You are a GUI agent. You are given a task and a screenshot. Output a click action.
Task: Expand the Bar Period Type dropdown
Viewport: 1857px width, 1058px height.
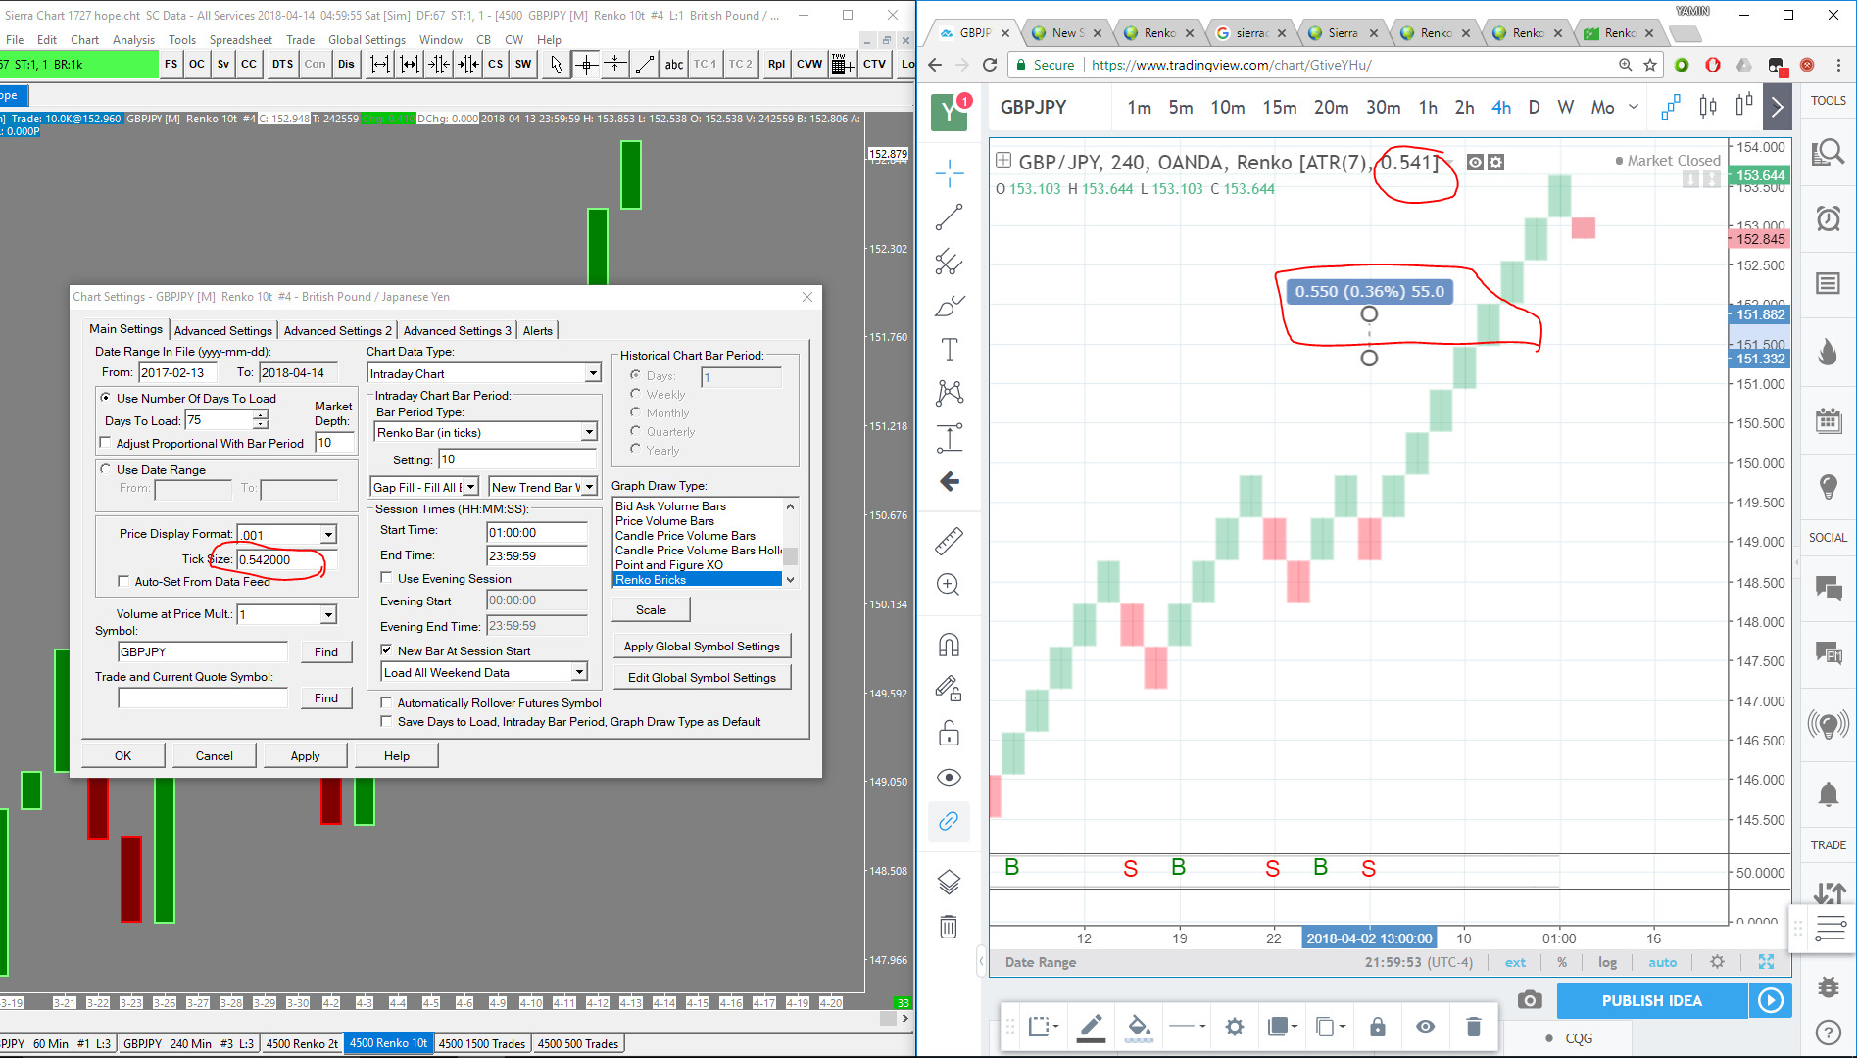[x=589, y=432]
